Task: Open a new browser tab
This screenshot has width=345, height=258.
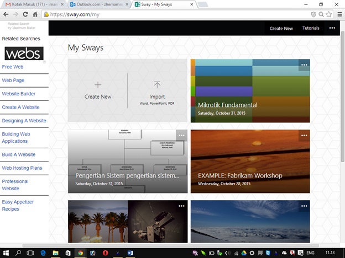Action: coord(203,4)
